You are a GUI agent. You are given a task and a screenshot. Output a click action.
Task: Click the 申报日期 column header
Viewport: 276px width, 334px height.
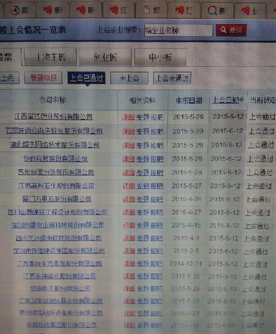click(x=189, y=100)
